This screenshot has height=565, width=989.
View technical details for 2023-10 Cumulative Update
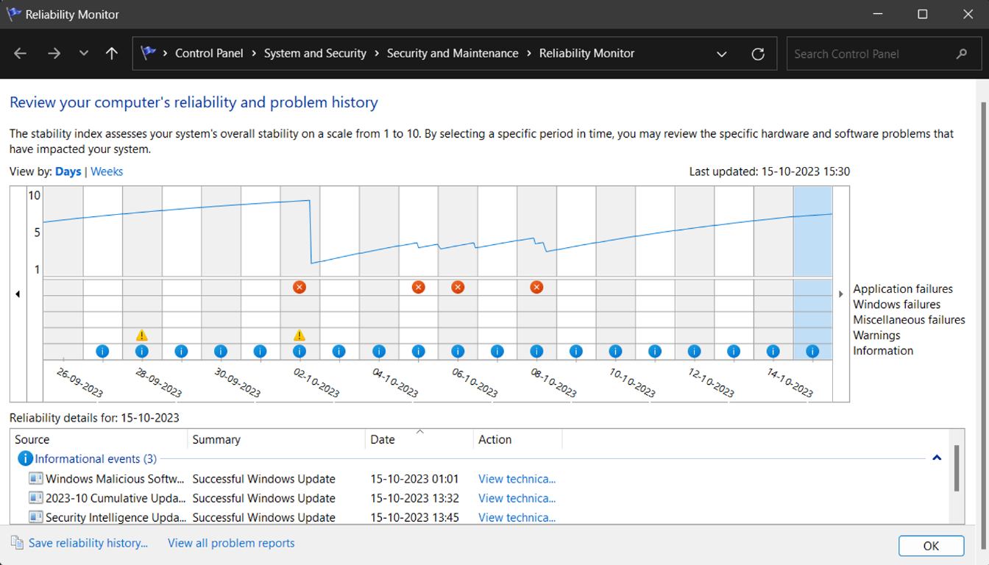coord(517,498)
